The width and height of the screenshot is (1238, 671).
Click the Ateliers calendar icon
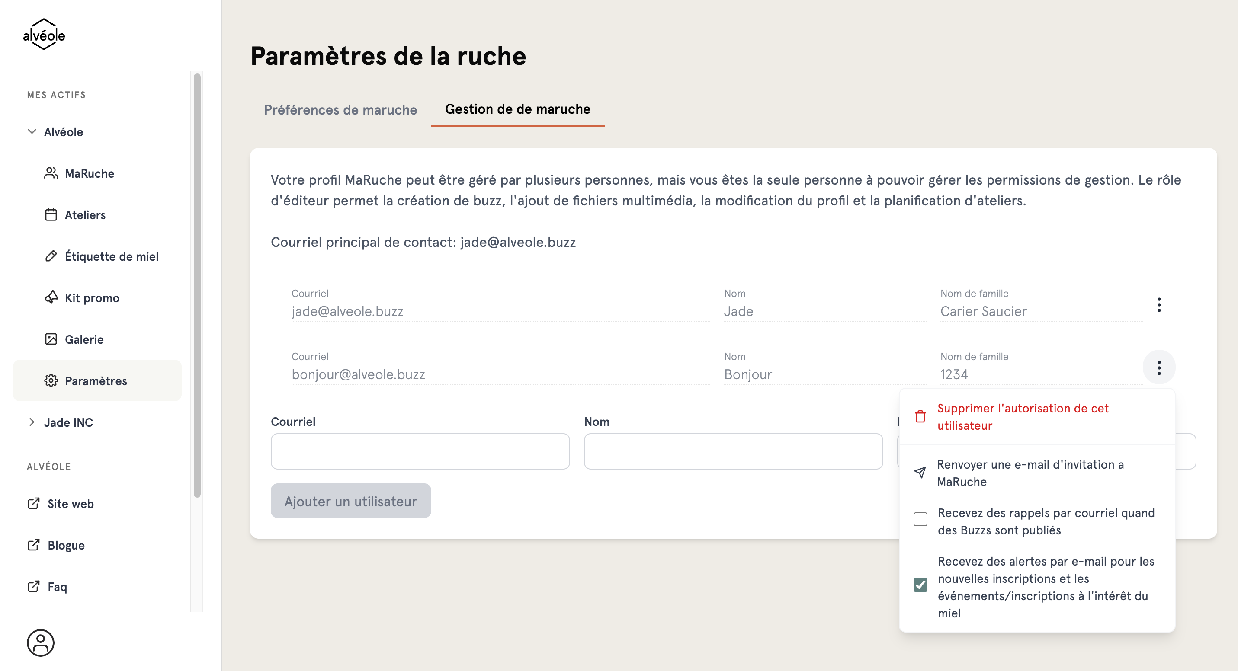51,215
